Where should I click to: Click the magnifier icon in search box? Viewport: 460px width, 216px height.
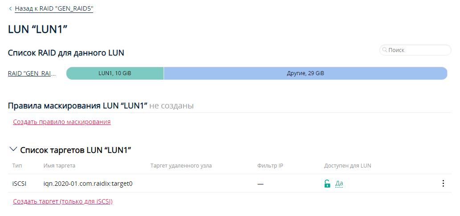click(x=385, y=50)
